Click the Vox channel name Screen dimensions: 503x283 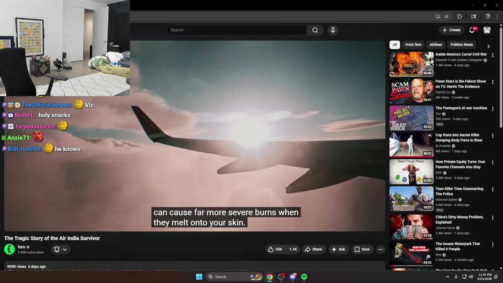[x=438, y=114]
